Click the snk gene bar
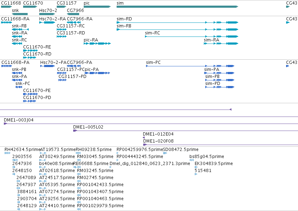 point(20,14)
